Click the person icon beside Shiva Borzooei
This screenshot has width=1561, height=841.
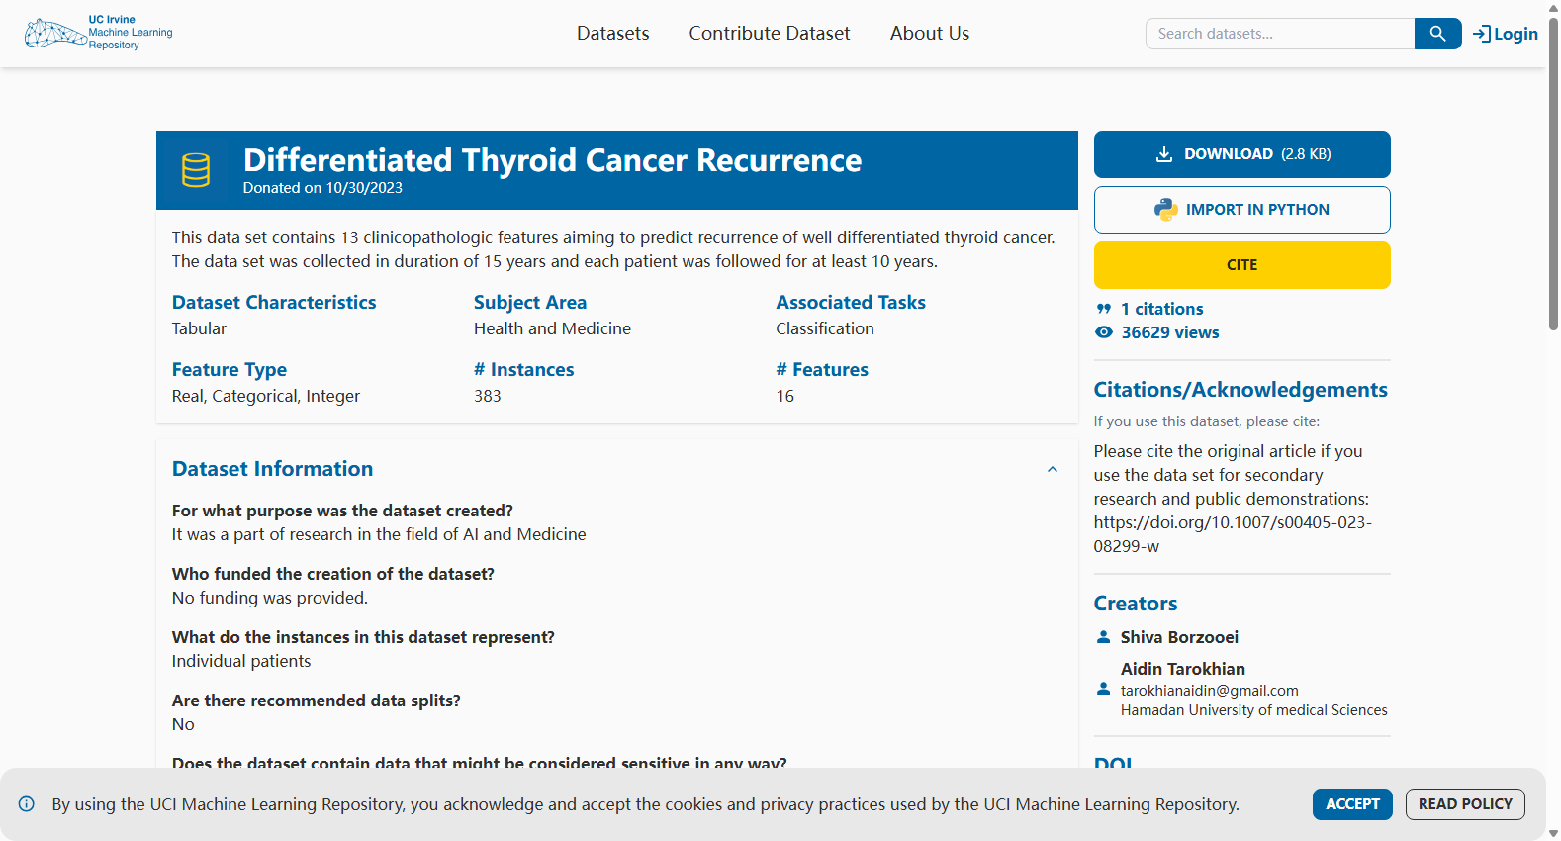tap(1104, 637)
